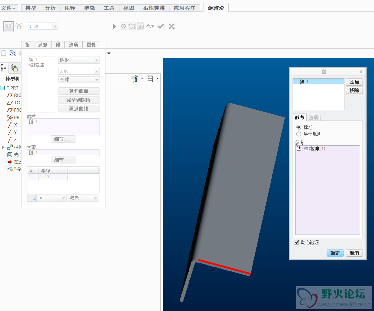Click the red insert-here arrow

pos(10,162)
